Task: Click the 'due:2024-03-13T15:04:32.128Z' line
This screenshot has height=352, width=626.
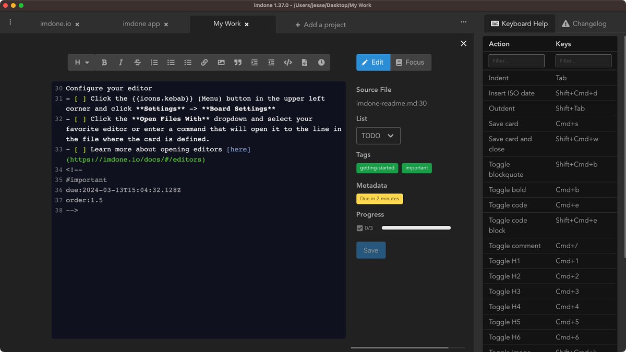Action: pyautogui.click(x=123, y=190)
